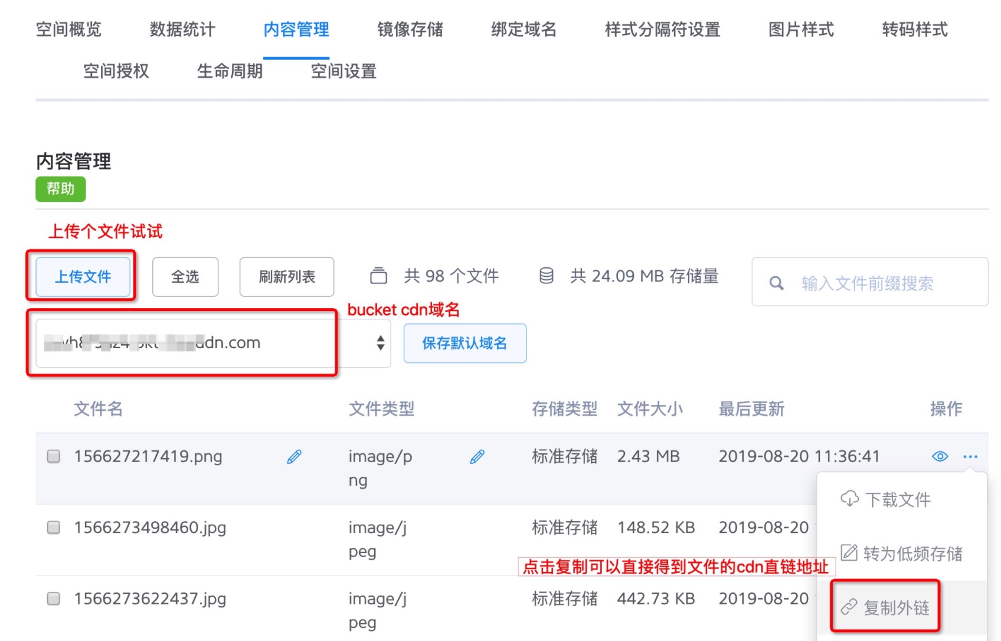Select the 内容管理 tab
This screenshot has width=1001, height=641.
click(x=296, y=29)
